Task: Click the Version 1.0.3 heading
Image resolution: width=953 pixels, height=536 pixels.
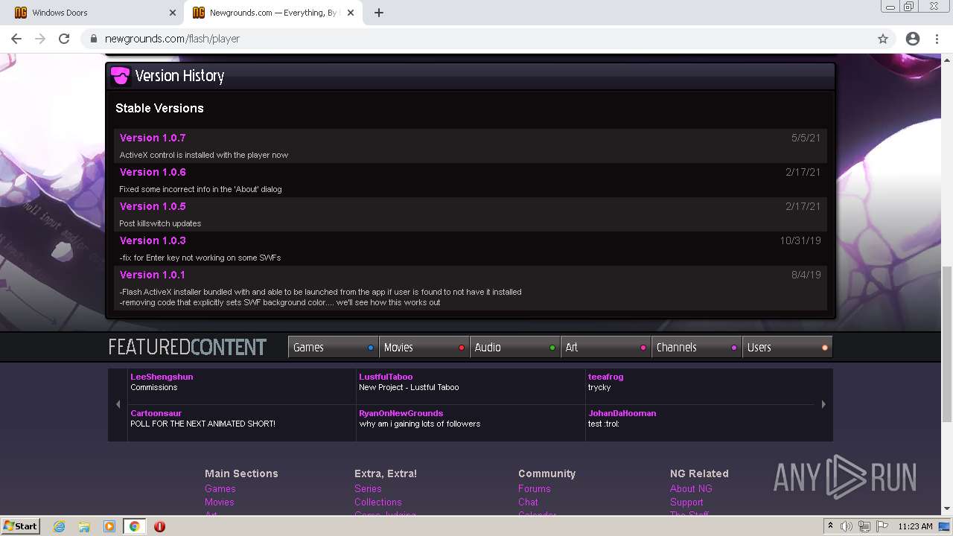Action: click(153, 240)
